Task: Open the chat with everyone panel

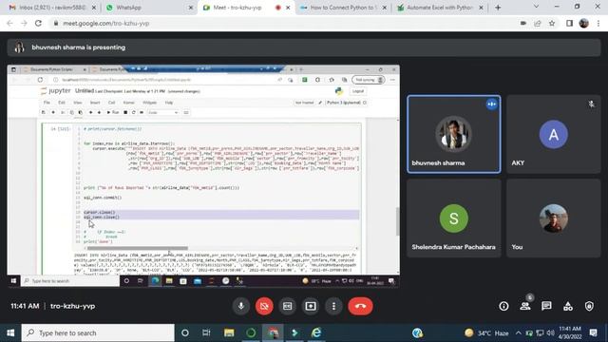Action: 547,306
